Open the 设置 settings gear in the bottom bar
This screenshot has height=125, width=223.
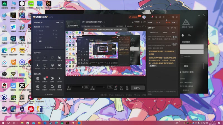point(127,88)
